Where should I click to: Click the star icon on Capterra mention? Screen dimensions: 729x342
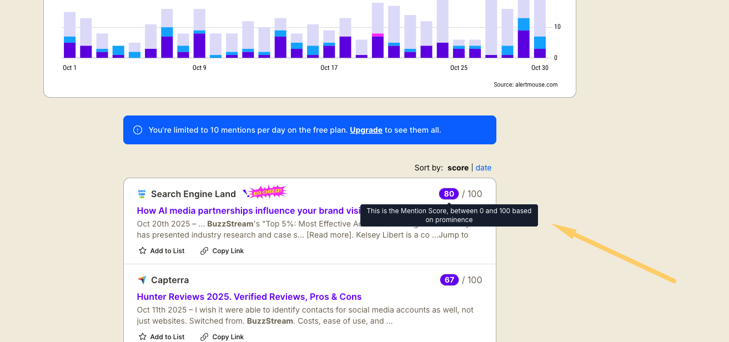coord(143,337)
